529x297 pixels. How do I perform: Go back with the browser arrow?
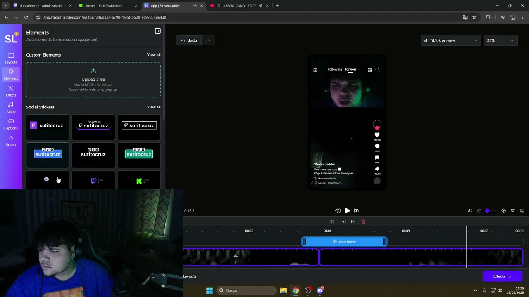pos(6,17)
